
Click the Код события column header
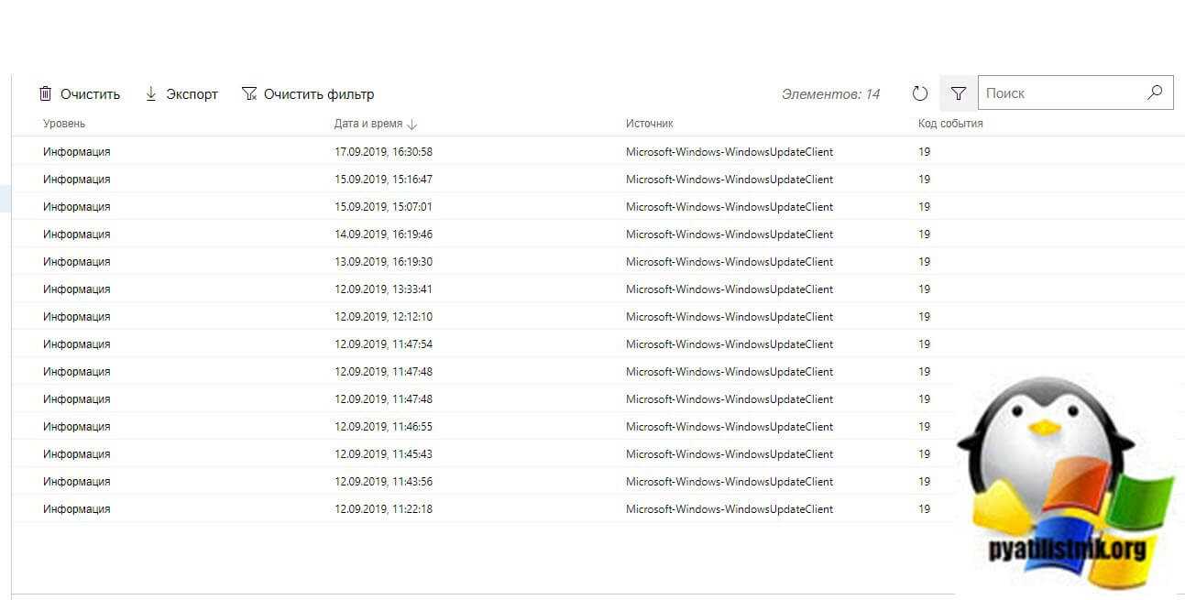950,124
